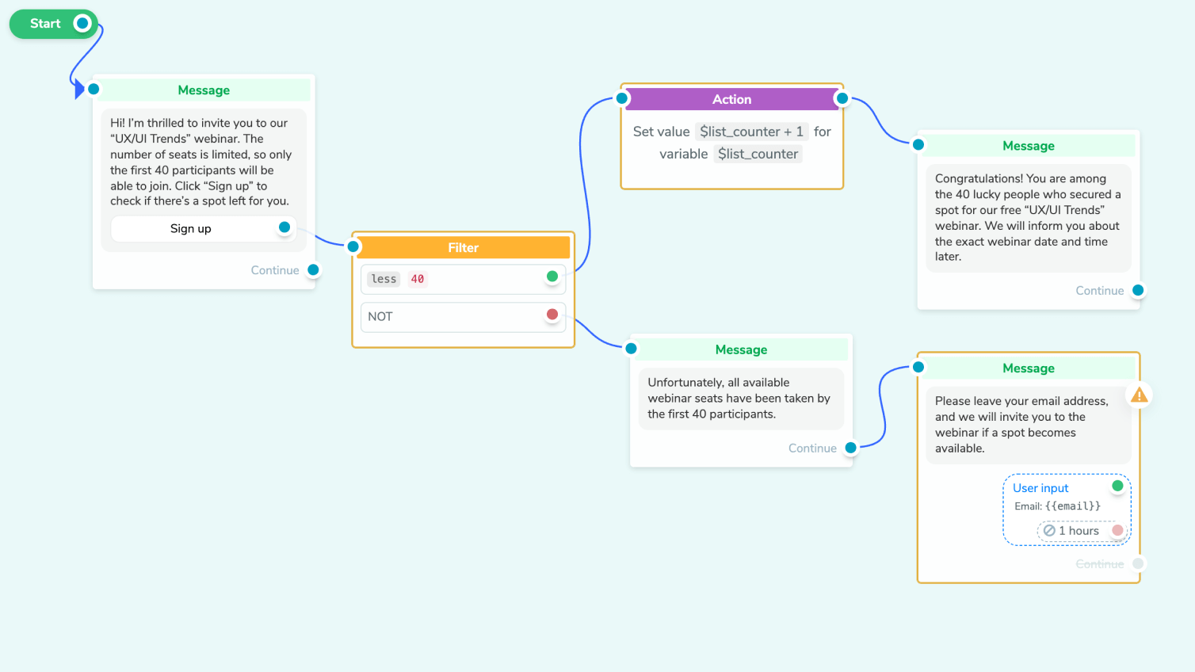Click the Congratulations message input connector
Viewport: 1195px width, 672px height.
[x=918, y=145]
